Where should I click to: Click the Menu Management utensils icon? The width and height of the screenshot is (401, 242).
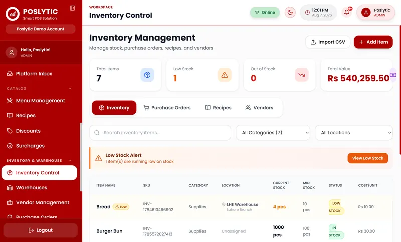point(10,101)
